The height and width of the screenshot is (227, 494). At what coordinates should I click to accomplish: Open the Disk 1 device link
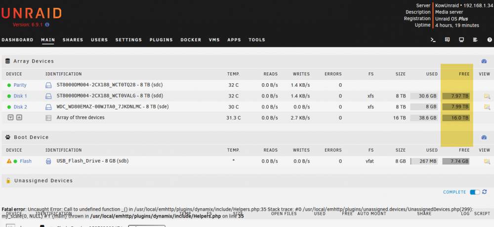point(20,96)
